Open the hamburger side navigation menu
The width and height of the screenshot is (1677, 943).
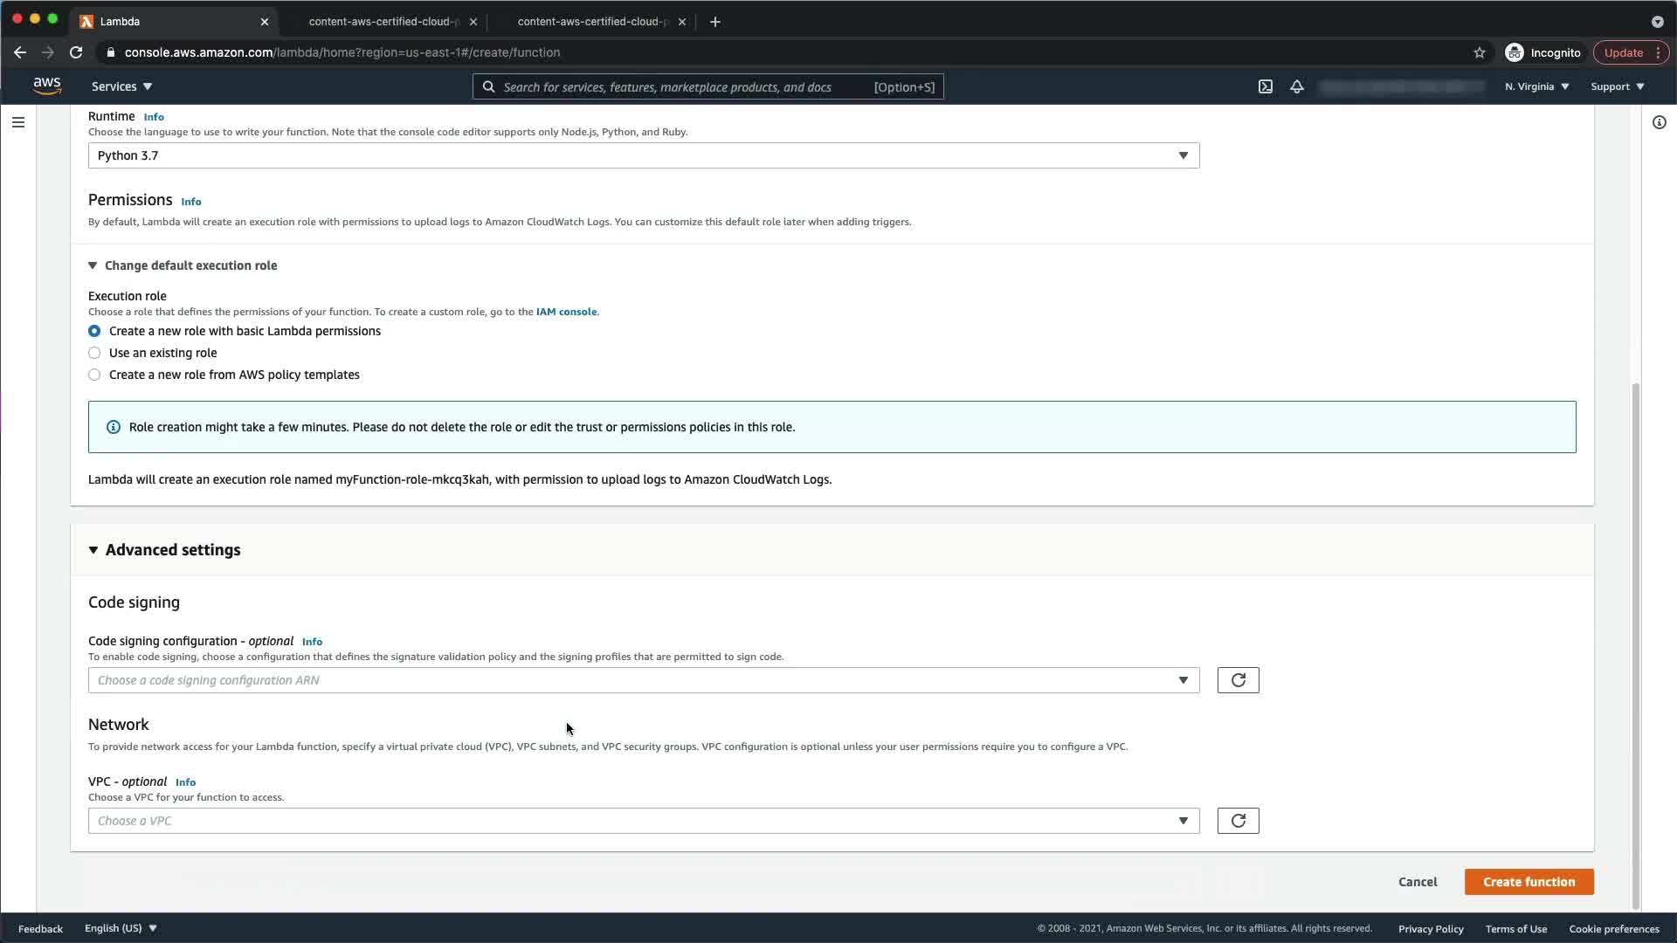17,122
